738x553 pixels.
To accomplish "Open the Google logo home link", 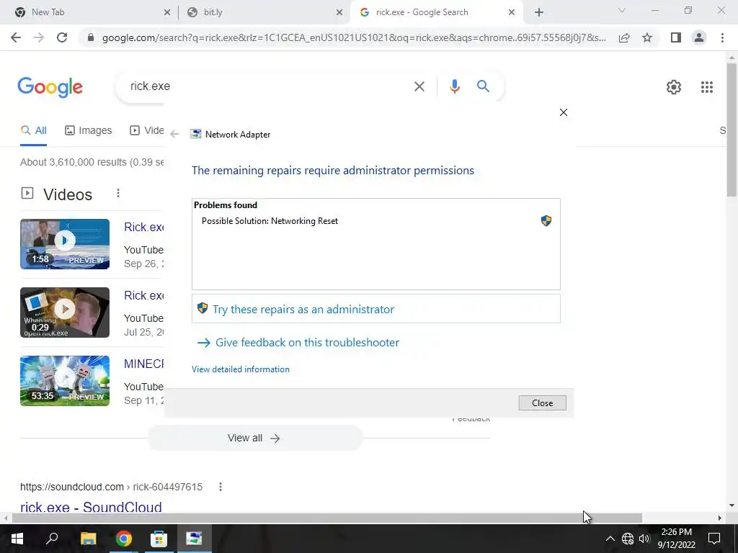I will coord(50,87).
